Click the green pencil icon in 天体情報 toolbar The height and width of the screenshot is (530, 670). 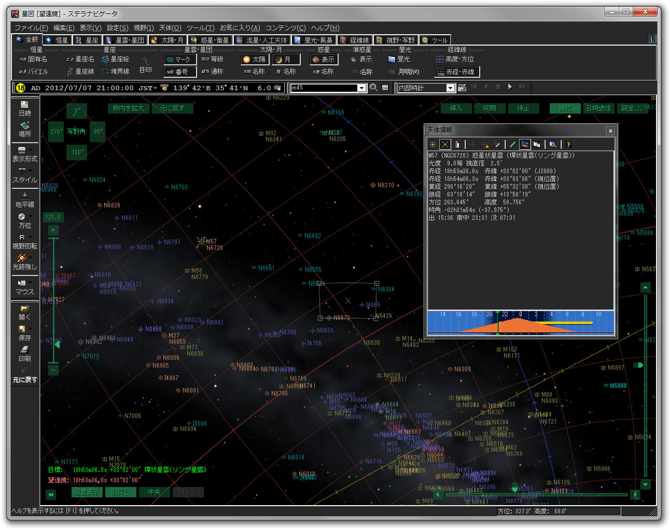coord(512,145)
